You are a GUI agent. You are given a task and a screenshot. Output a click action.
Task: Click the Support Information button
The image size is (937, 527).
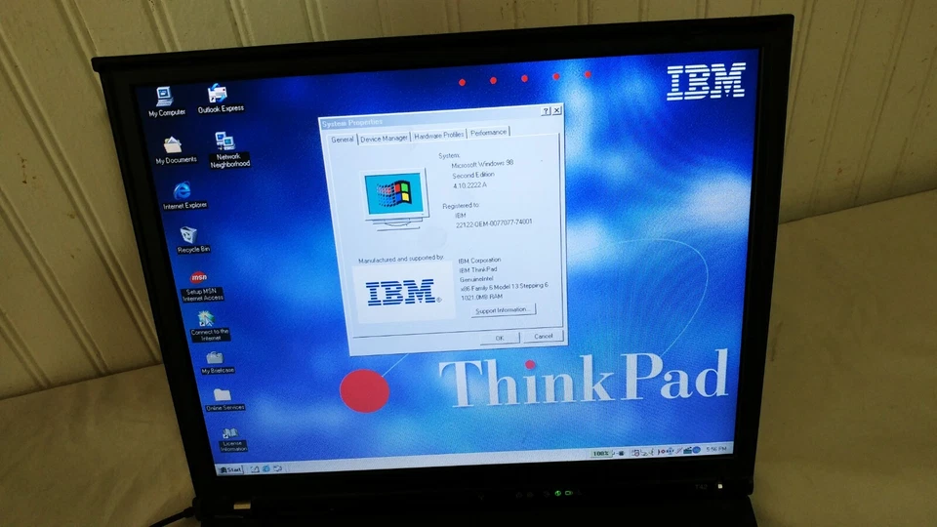tap(503, 310)
